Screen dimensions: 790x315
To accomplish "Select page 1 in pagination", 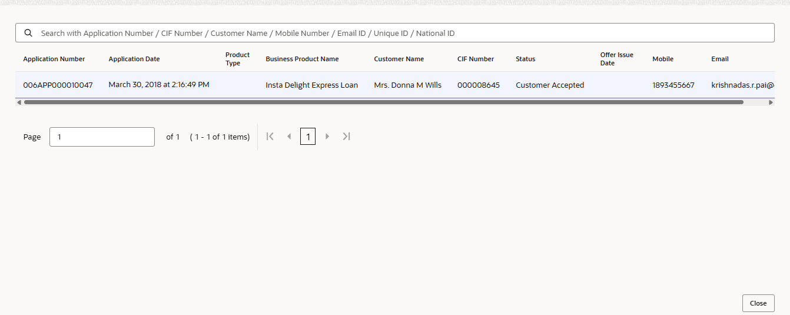I will (x=308, y=137).
